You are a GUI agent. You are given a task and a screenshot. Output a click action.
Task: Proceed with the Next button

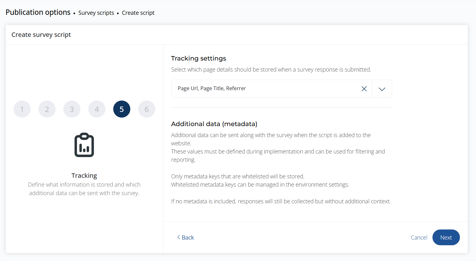coord(446,237)
